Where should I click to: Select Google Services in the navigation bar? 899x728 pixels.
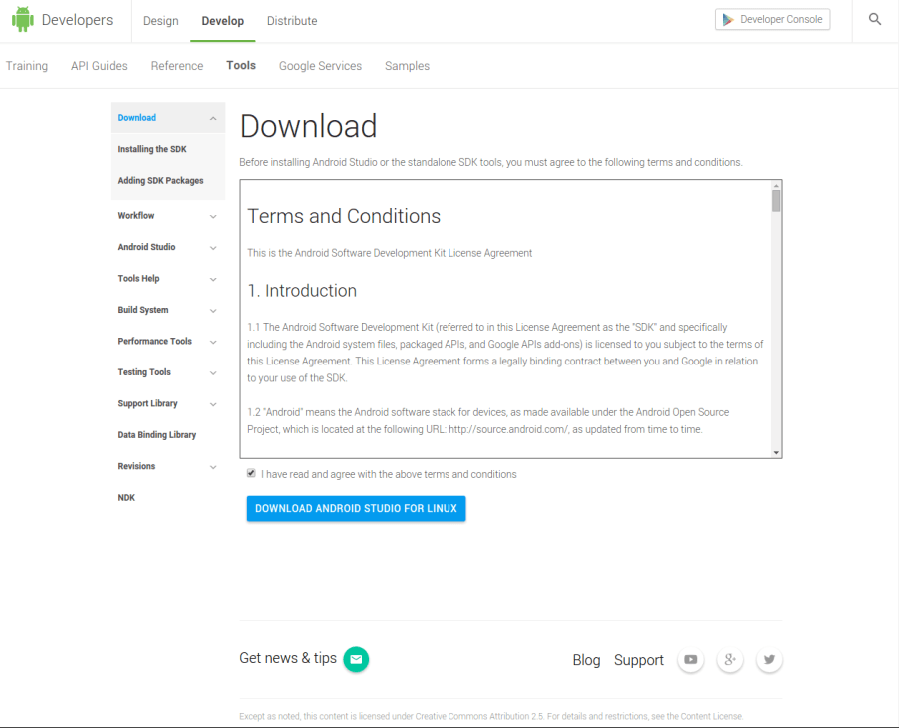tap(320, 65)
